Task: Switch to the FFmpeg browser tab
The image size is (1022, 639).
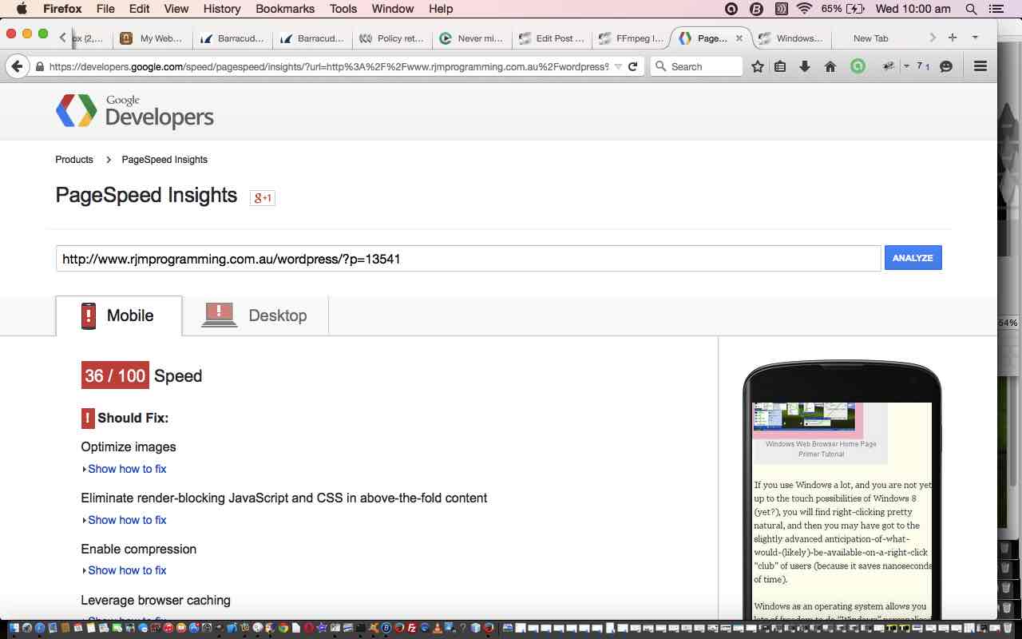Action: 631,38
